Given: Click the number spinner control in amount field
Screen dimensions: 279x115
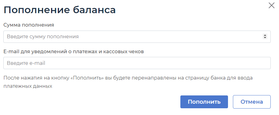Looking at the screenshot, I should [265, 36].
